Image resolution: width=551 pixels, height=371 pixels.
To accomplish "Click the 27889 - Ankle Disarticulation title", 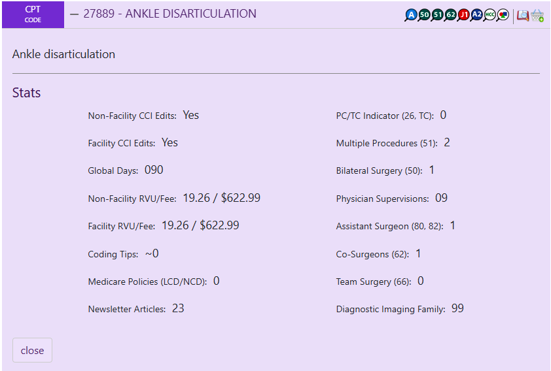I will tap(169, 14).
